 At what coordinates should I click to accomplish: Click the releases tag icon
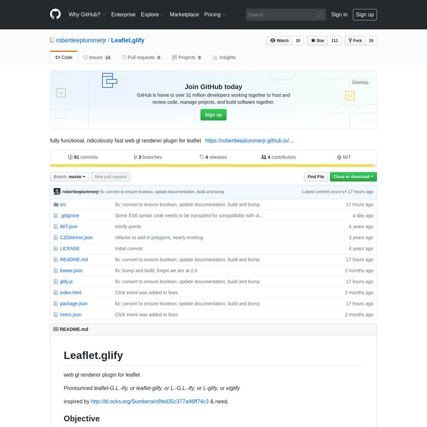pyautogui.click(x=202, y=157)
